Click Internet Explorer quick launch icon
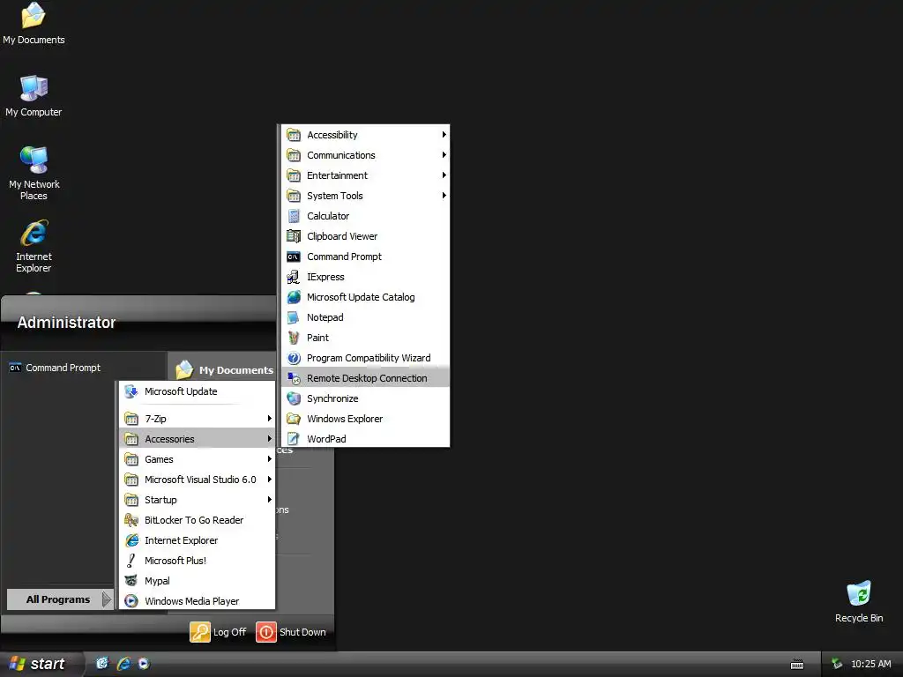 tap(123, 664)
